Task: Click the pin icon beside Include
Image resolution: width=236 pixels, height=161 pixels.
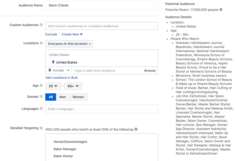Action: [50, 70]
